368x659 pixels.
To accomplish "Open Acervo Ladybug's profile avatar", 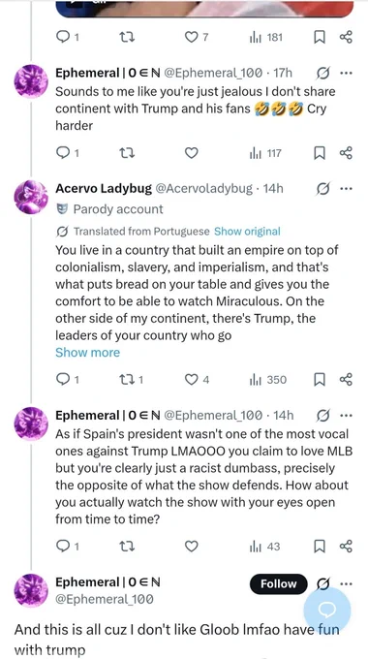I will click(31, 197).
